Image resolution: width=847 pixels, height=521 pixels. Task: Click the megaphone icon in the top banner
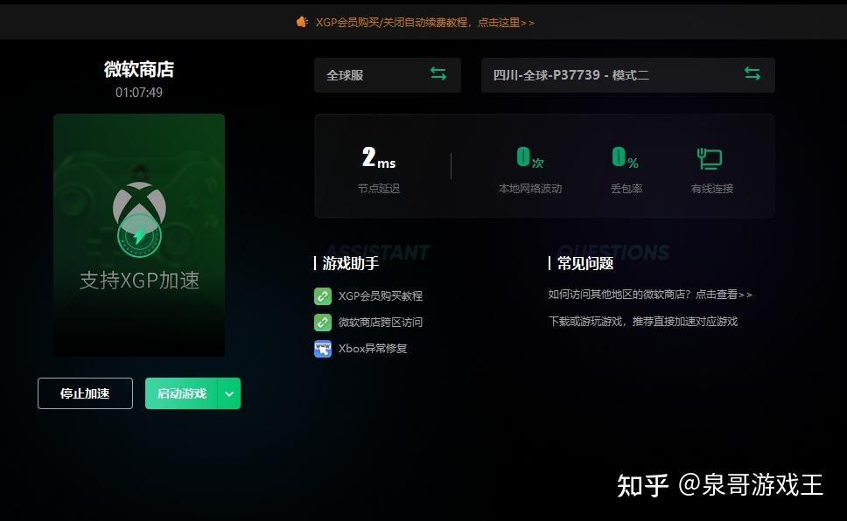pyautogui.click(x=301, y=22)
